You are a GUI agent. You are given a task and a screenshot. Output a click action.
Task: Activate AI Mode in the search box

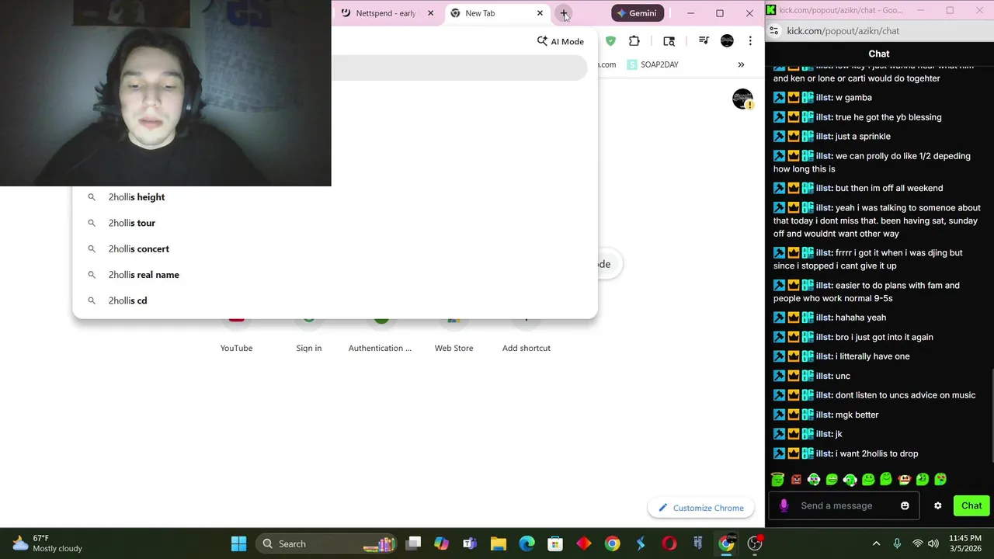coord(561,41)
